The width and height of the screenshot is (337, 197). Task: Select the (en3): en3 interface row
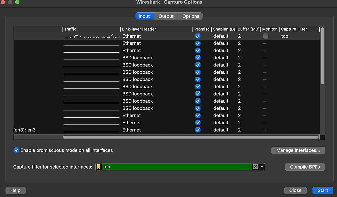[166, 130]
